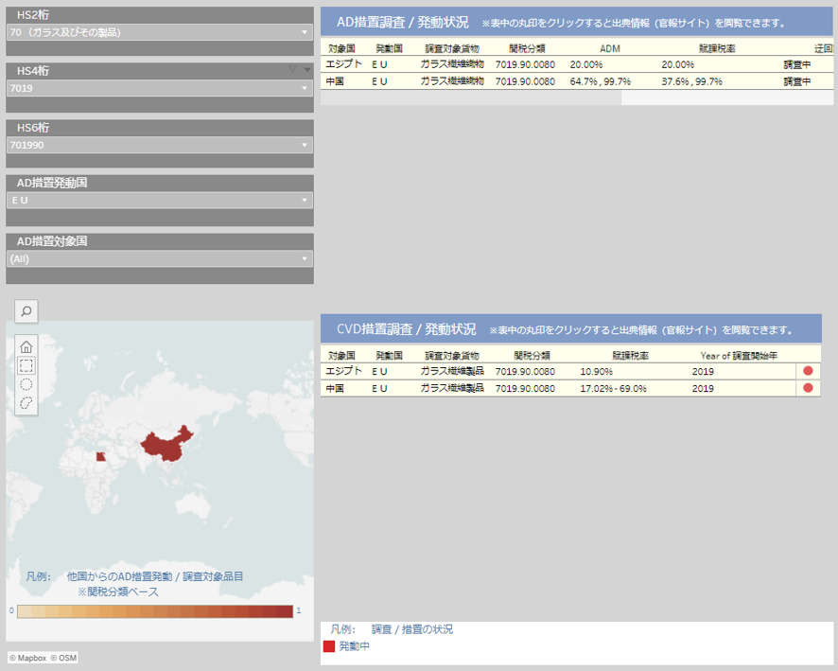Click the map color gradient legend bar
This screenshot has height=671, width=838.
coord(155,611)
